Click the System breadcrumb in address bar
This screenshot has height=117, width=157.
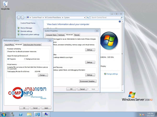point(67,17)
